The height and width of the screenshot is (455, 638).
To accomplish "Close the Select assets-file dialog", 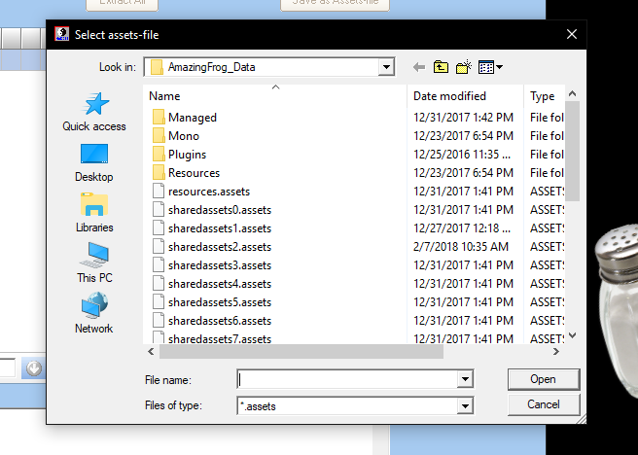I will tap(572, 34).
